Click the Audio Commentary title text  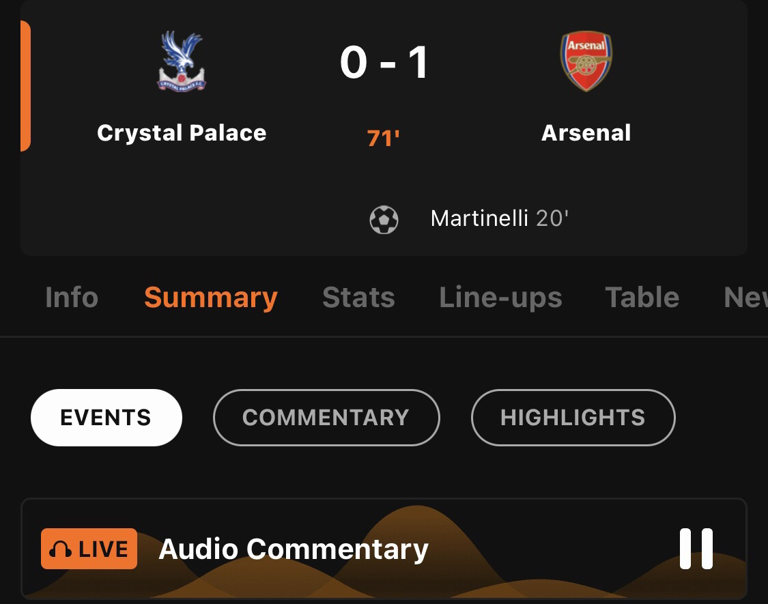pyautogui.click(x=294, y=549)
